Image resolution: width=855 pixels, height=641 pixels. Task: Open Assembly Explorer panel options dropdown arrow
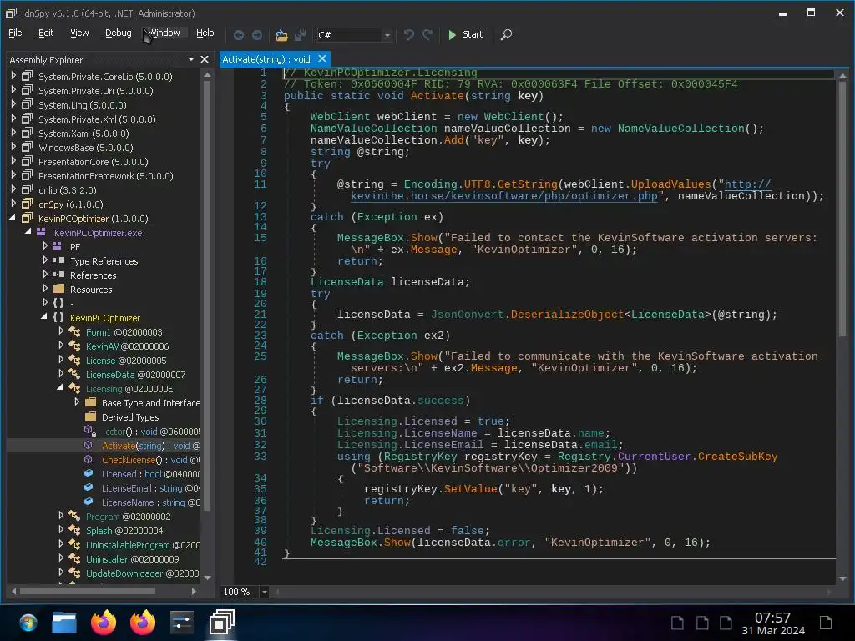pos(191,59)
